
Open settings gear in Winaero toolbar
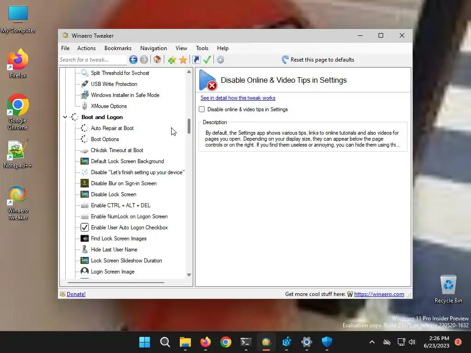coord(220,60)
